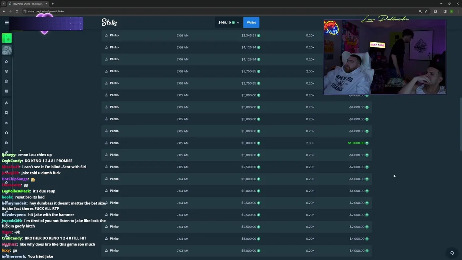The image size is (462, 260).
Task: Open the floating support headset button
Action: 452,253
